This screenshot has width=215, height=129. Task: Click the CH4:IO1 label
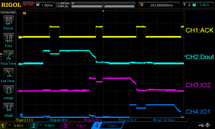coord(198,112)
